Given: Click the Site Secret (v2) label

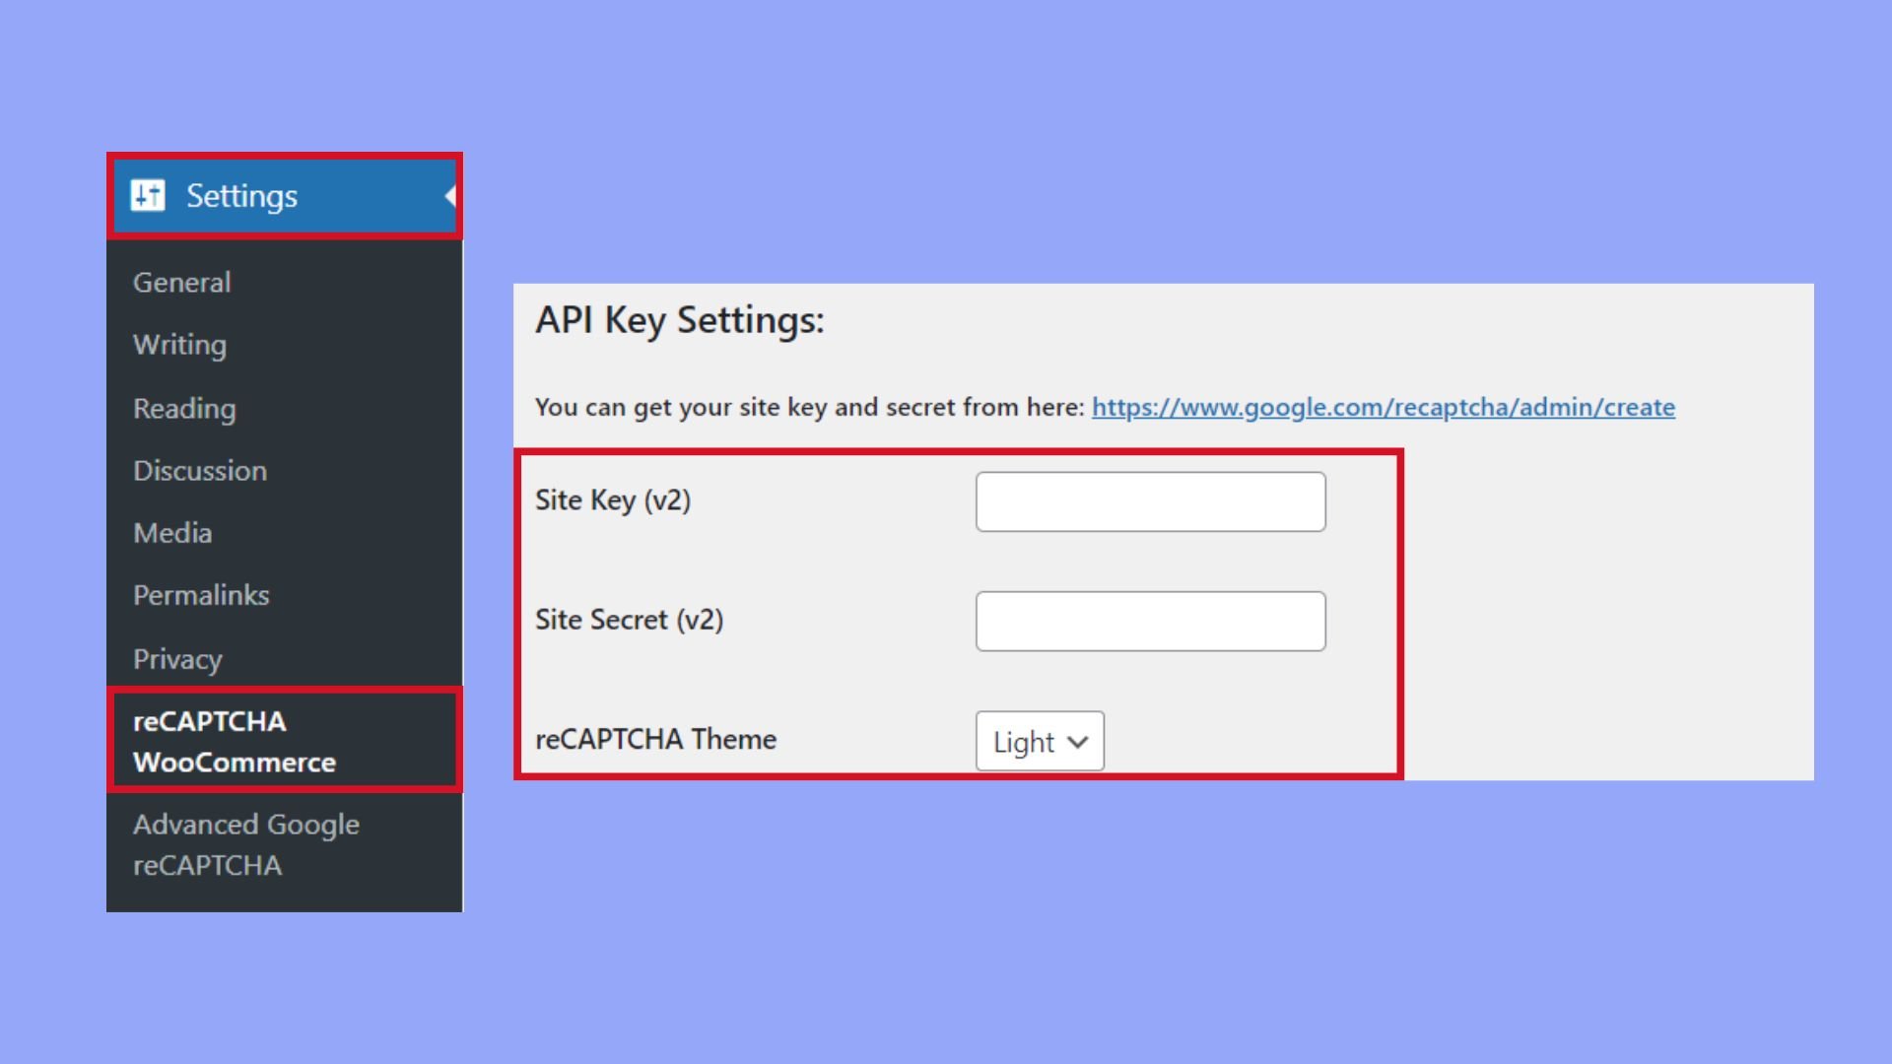Looking at the screenshot, I should 629,620.
